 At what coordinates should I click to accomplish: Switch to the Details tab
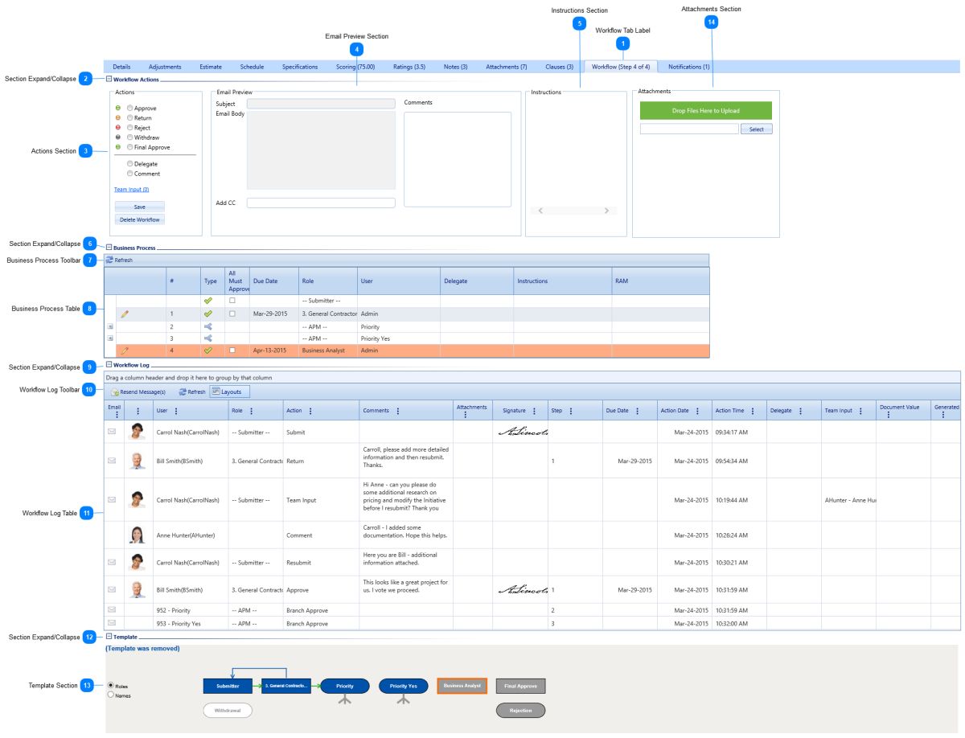click(x=121, y=67)
